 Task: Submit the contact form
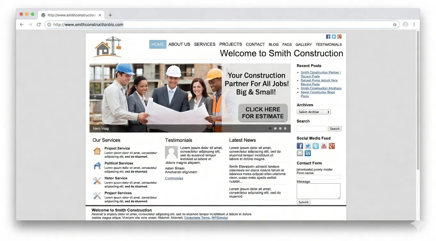coord(303,202)
